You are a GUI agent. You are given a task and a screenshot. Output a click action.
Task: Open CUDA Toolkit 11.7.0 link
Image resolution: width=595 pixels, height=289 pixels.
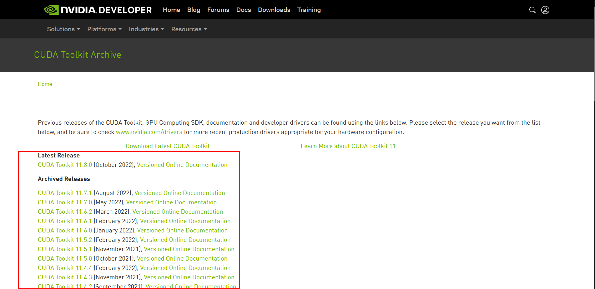(65, 202)
